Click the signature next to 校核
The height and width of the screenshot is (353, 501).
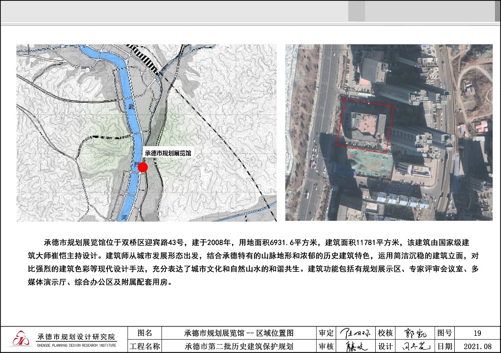tap(414, 333)
